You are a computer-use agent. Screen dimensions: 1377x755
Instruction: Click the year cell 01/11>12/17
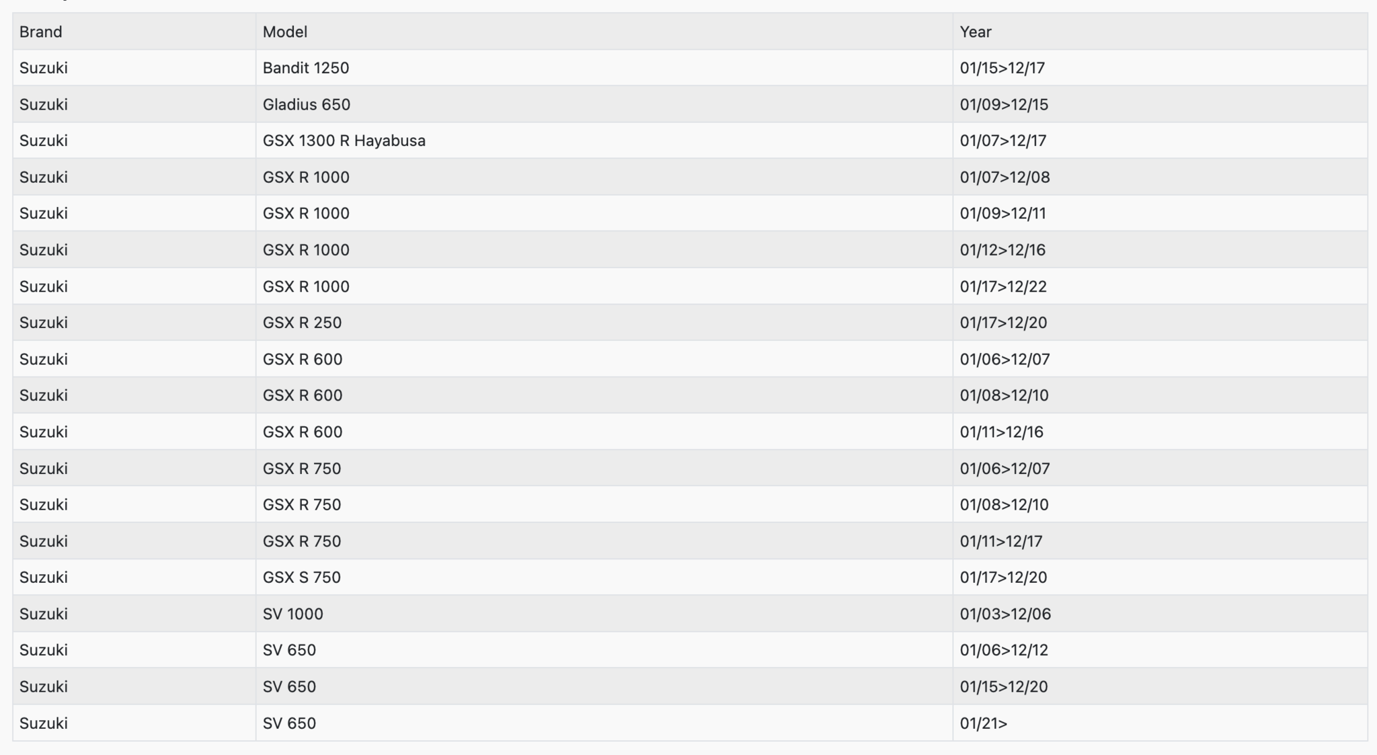click(1001, 541)
